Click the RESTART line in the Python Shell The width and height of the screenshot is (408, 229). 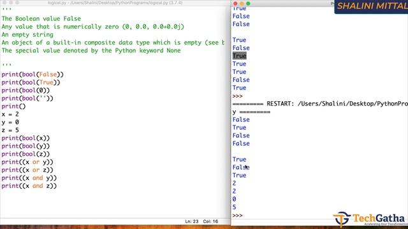pyautogui.click(x=320, y=104)
